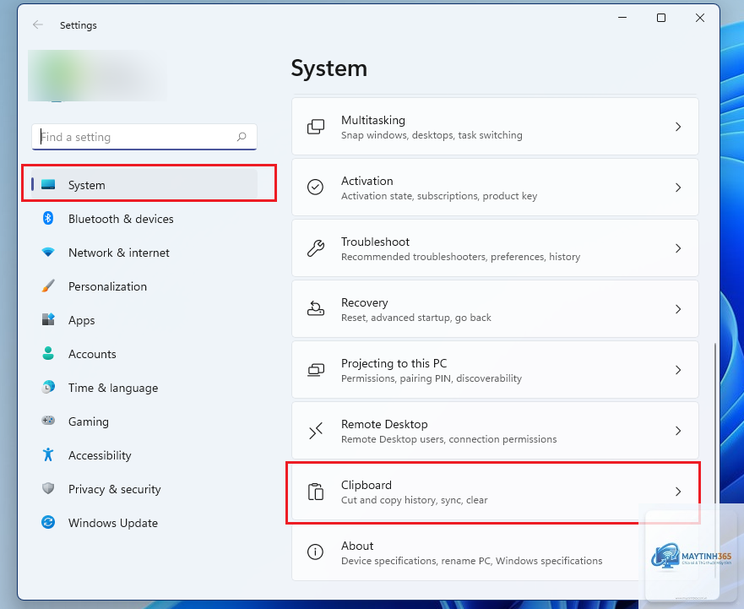This screenshot has height=609, width=744.
Task: Click the Clipboard icon
Action: tap(316, 492)
